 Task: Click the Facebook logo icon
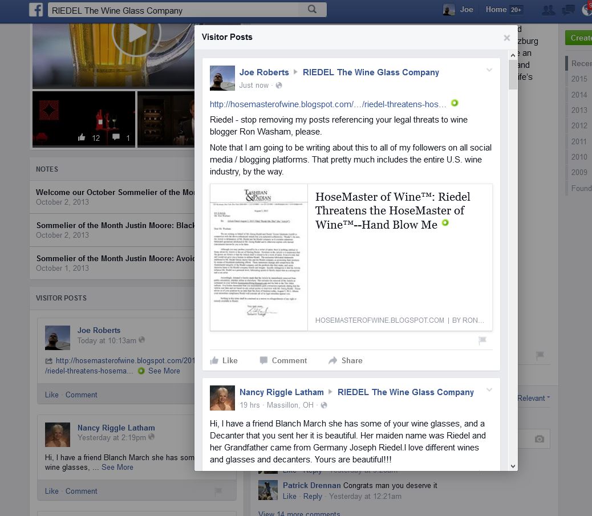point(36,10)
